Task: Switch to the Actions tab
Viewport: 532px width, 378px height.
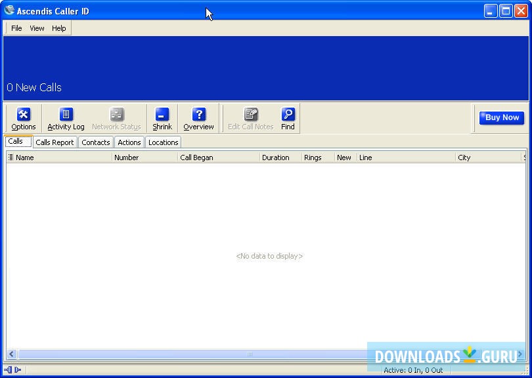Action: point(129,142)
